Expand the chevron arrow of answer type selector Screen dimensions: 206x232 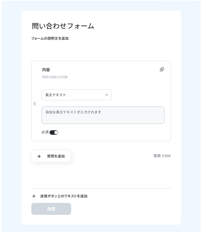click(107, 95)
